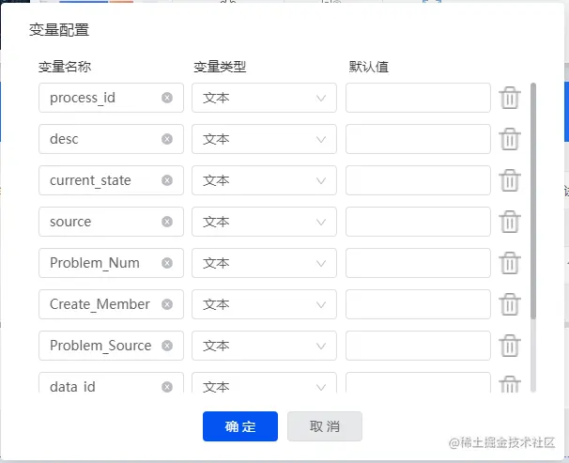This screenshot has width=569, height=463.
Task: Delete the current_state variable row
Action: point(510,180)
